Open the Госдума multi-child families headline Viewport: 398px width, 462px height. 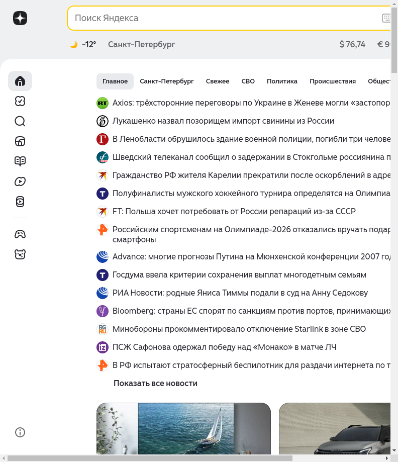click(x=239, y=275)
